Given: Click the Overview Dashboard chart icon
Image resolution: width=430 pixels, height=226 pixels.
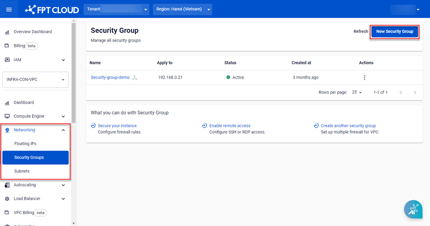Looking at the screenshot, I should 7,32.
